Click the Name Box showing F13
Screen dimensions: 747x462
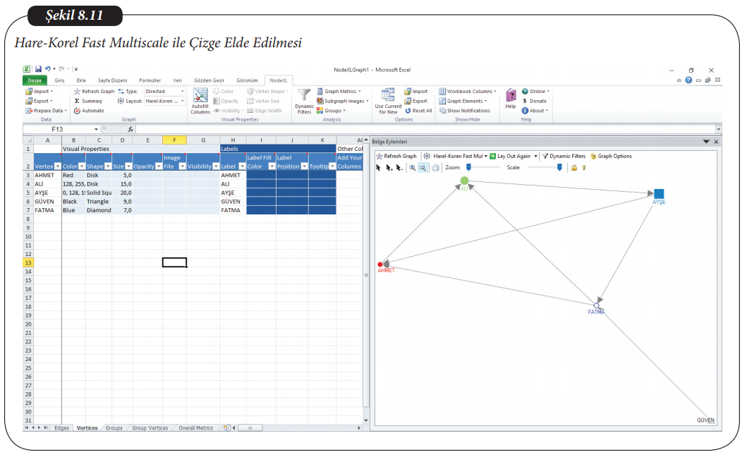[59, 130]
